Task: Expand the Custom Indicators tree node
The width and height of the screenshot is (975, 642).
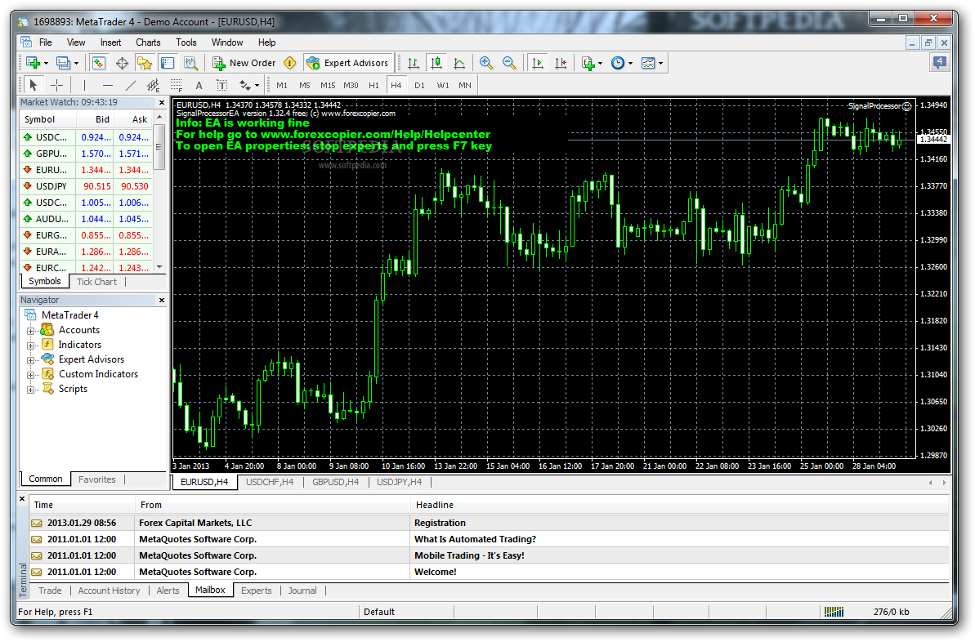Action: tap(30, 376)
